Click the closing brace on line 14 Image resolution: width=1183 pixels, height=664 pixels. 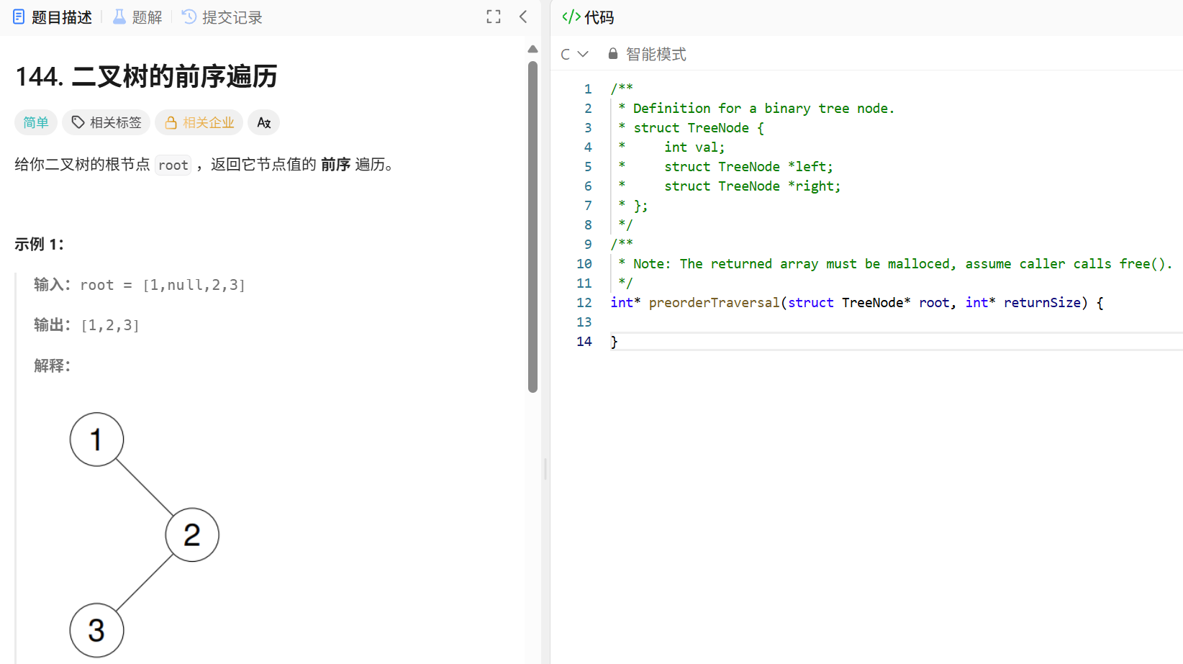(614, 342)
